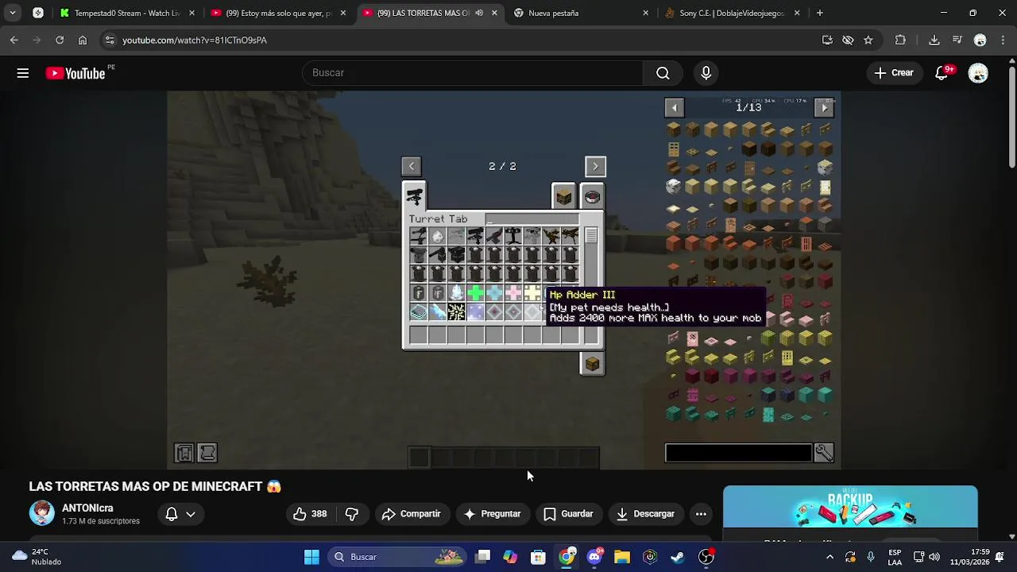Expand more actions three-dot menu

pos(701,514)
